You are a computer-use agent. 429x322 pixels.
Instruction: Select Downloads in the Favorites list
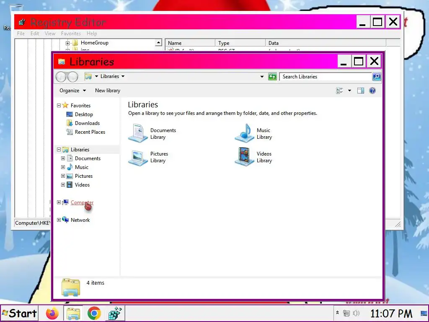point(87,123)
